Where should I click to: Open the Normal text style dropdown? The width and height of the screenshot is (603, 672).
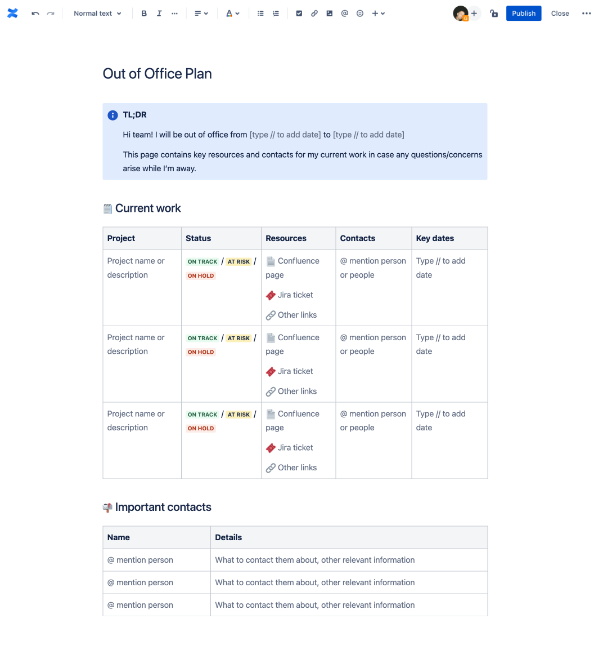pyautogui.click(x=97, y=13)
